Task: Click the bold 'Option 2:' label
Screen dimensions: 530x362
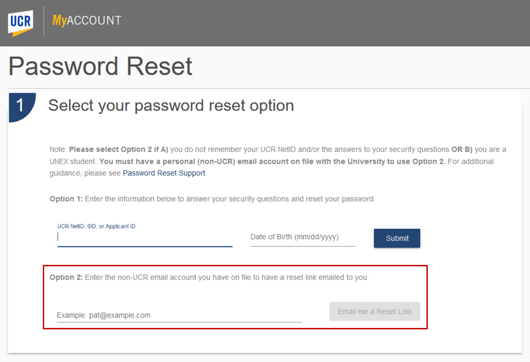Action: 66,277
